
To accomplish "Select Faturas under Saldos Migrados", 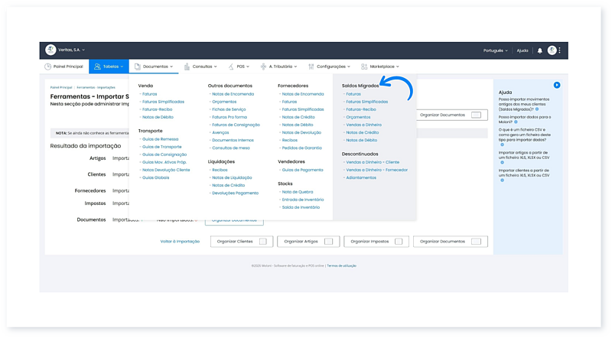I will coord(353,94).
